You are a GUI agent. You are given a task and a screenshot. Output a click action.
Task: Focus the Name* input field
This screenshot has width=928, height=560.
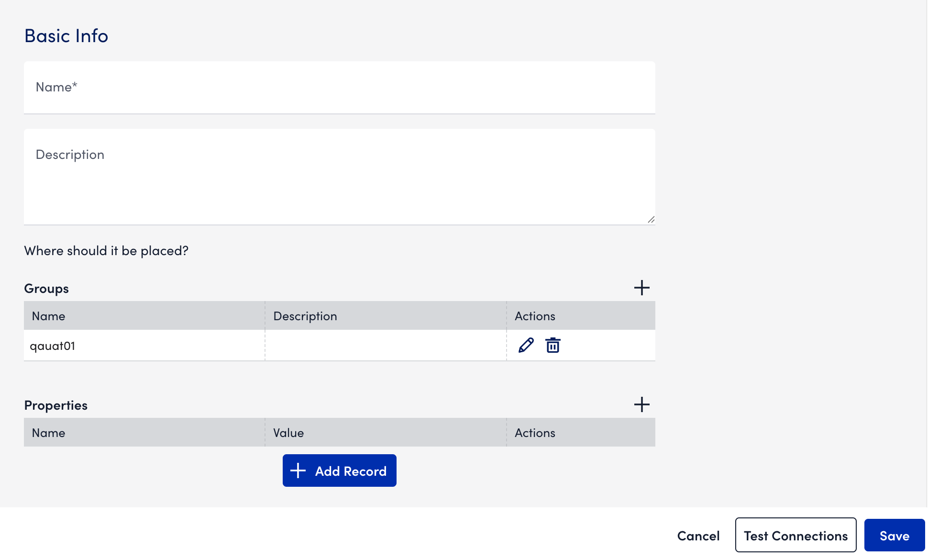[x=340, y=88]
